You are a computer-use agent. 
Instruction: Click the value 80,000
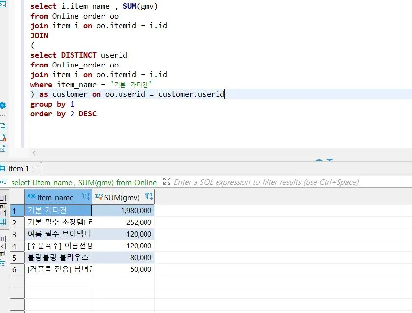point(141,258)
